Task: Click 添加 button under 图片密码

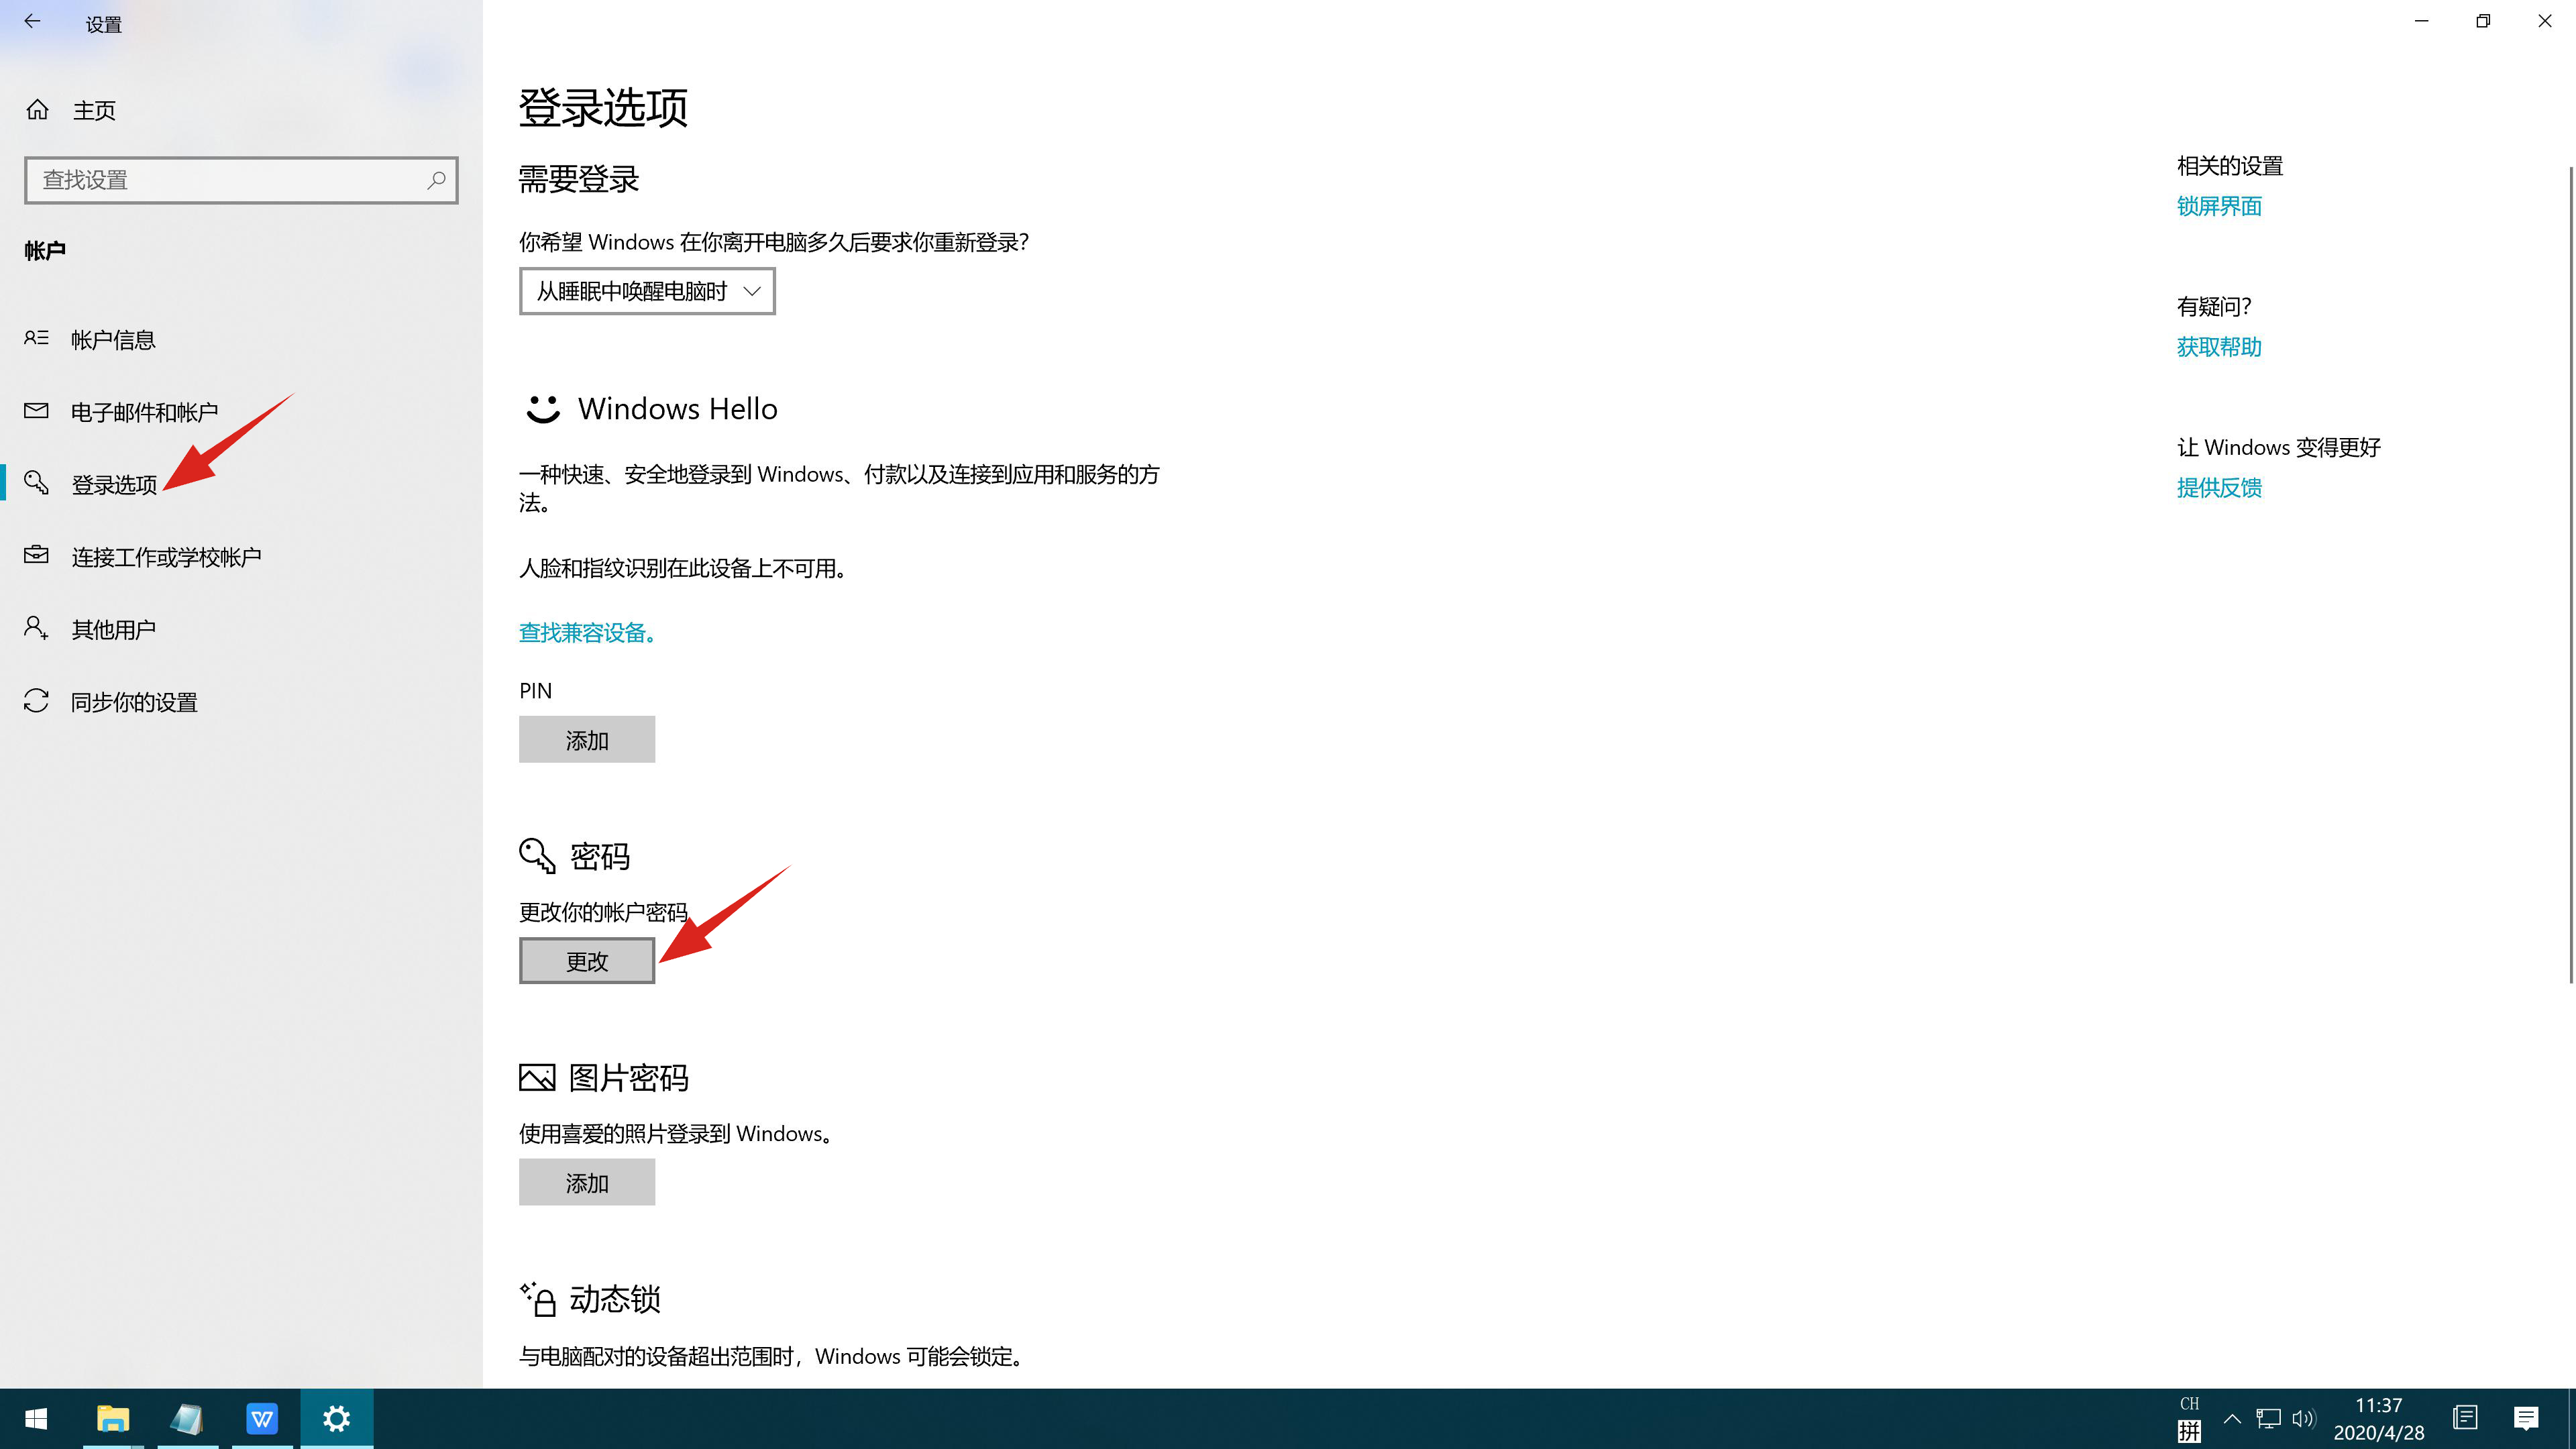Action: coord(587,1183)
